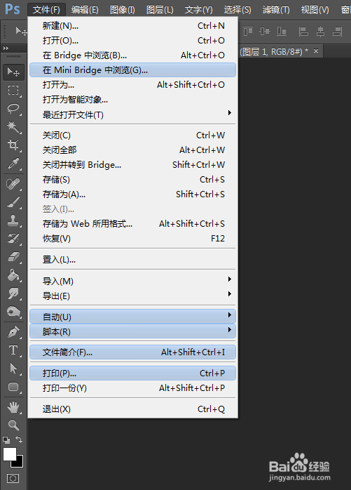This screenshot has height=490, width=351.
Task: Choose 关闭全部 menu entry
Action: point(133,150)
